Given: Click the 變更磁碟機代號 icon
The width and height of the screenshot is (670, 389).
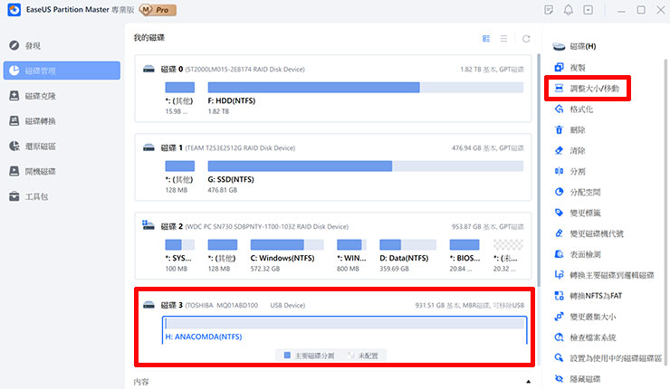Looking at the screenshot, I should [559, 233].
